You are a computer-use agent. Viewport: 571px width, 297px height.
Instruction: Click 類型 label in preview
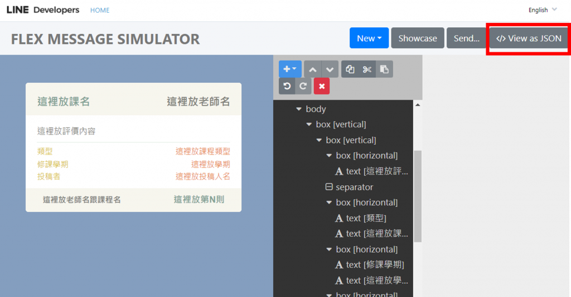pyautogui.click(x=45, y=151)
